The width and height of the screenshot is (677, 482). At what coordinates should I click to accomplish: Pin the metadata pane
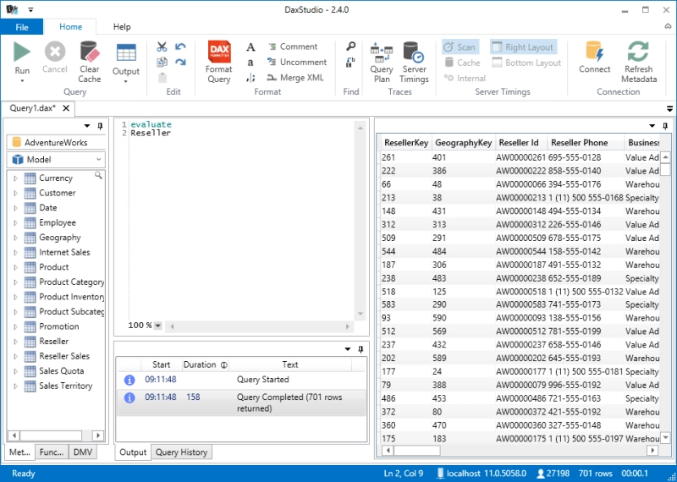click(100, 126)
